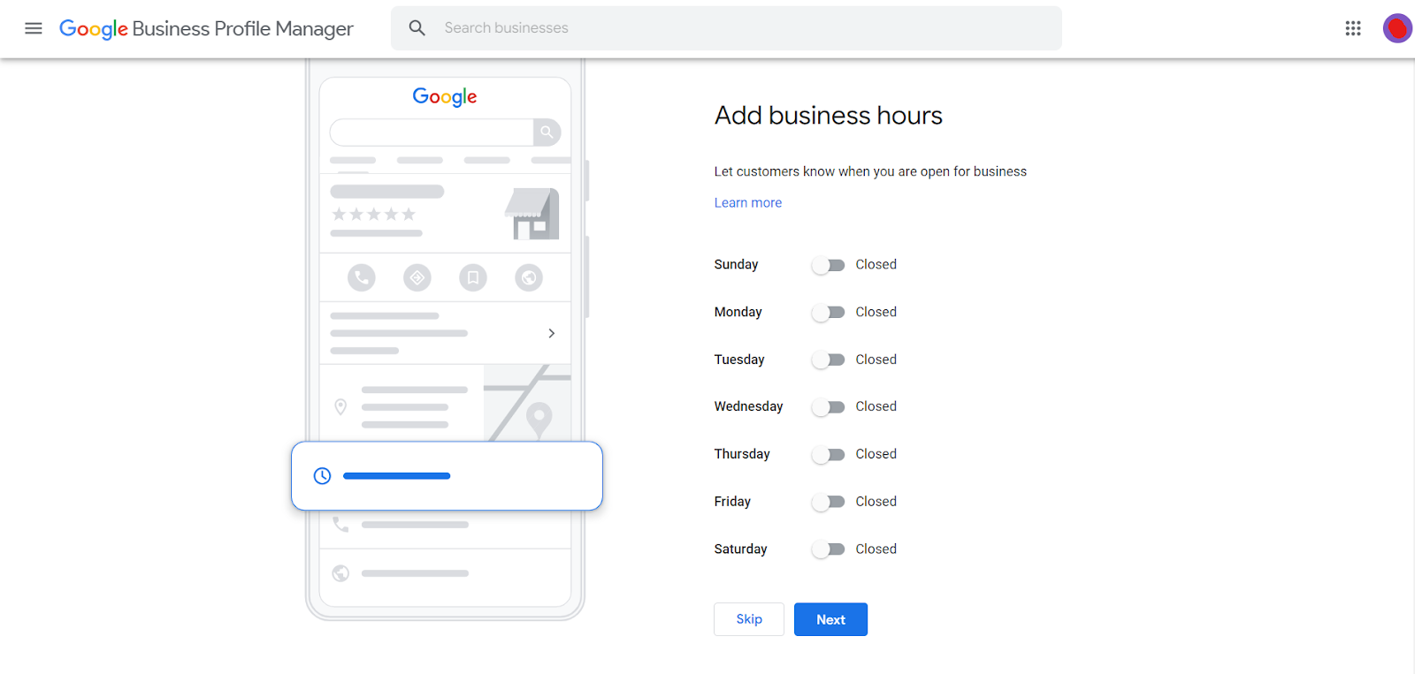Click the Google Business Profile Manager logo
The image size is (1415, 674).
click(x=206, y=29)
